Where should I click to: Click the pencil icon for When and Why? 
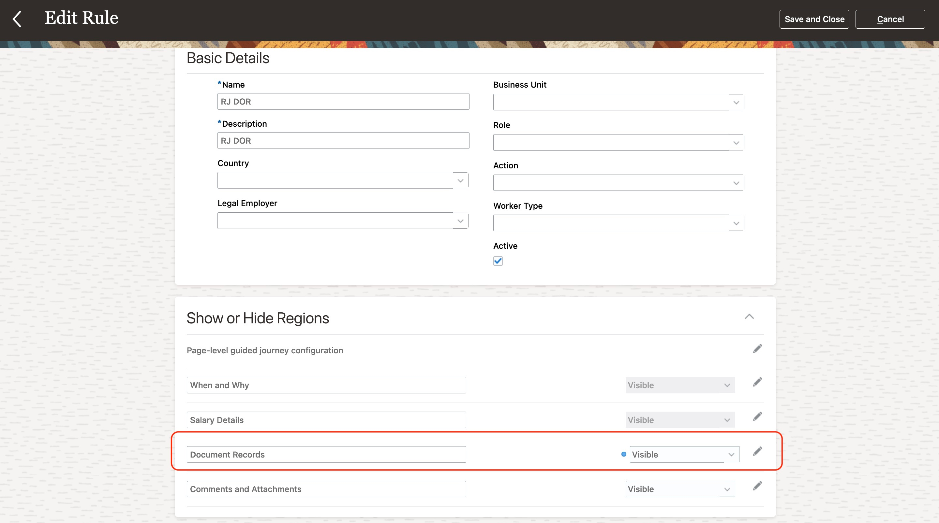tap(757, 382)
